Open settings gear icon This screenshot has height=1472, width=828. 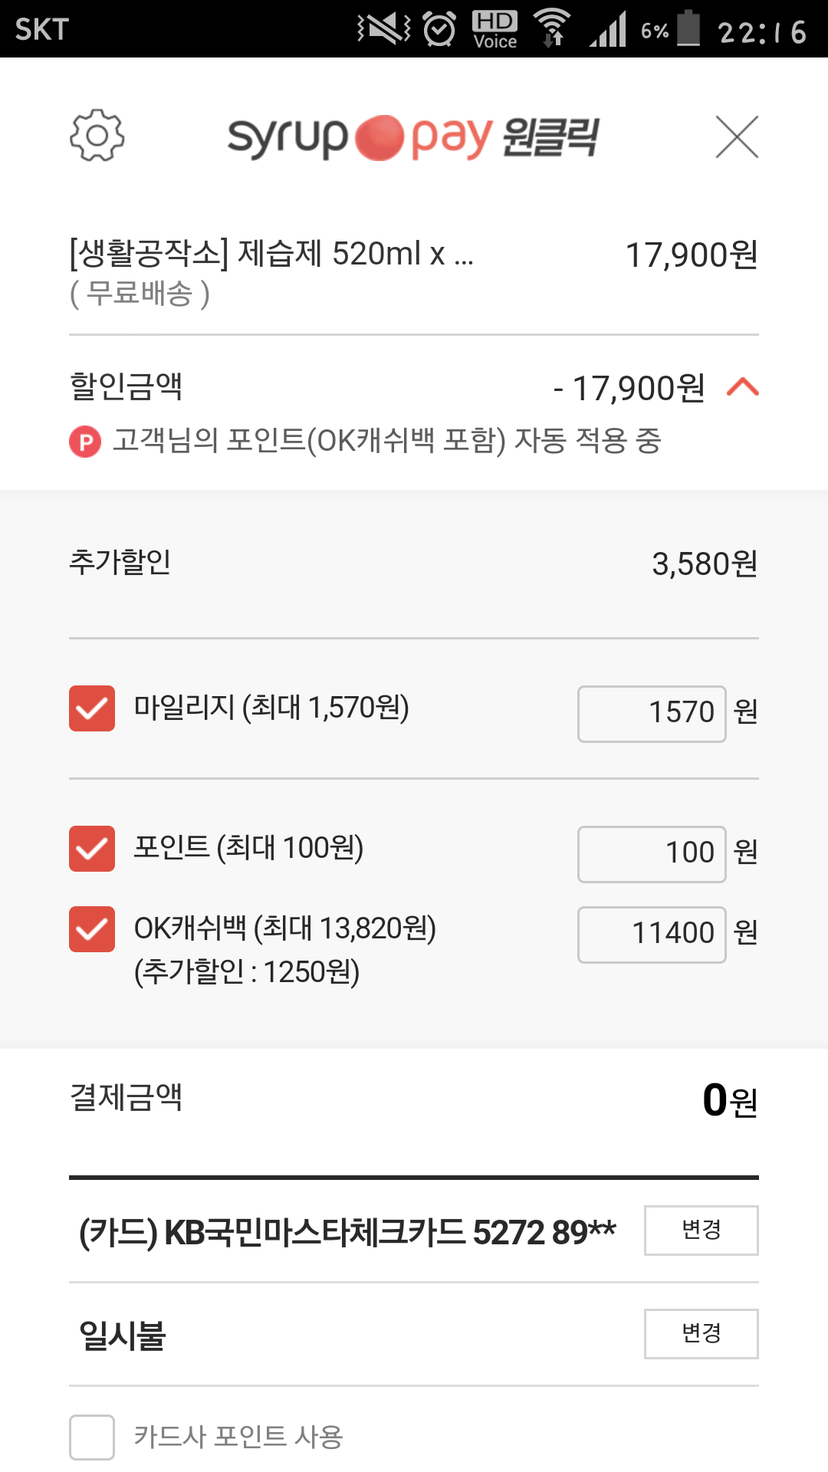(x=97, y=136)
